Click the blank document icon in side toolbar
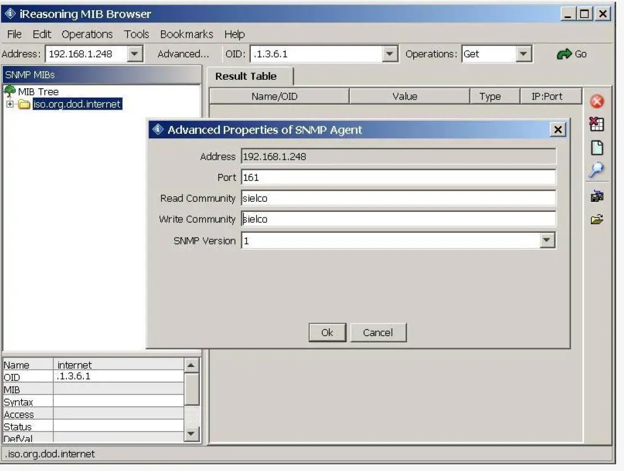 [x=597, y=148]
